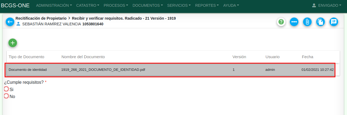This screenshot has width=347, height=115.
Task: Expand the AYUDA dropdown menu
Action: [231, 5]
